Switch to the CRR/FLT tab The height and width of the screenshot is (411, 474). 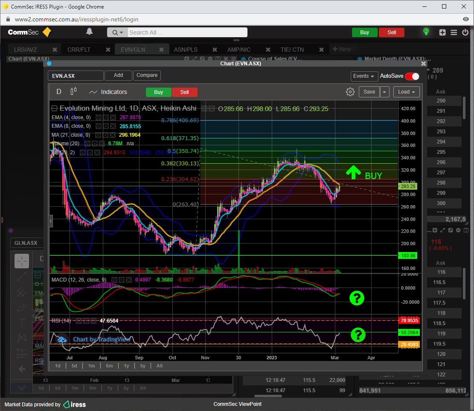click(79, 50)
